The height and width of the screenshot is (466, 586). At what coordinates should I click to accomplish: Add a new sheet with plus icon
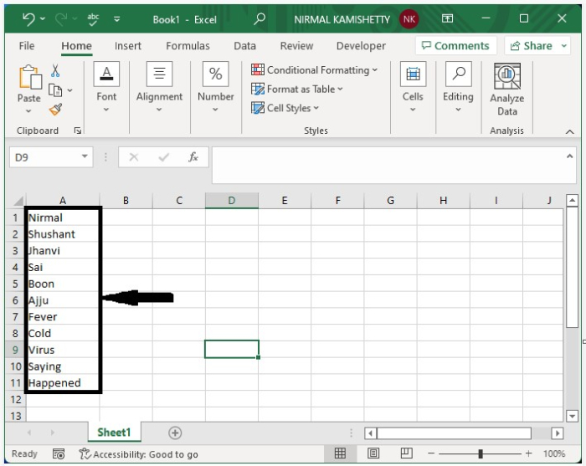click(175, 433)
